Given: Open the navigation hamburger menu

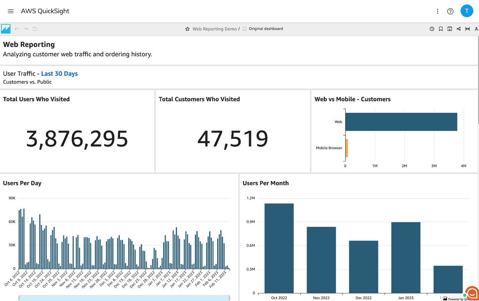Looking at the screenshot, I should (x=10, y=11).
